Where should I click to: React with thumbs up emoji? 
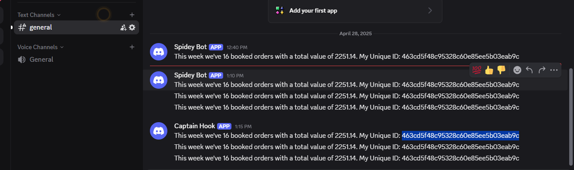[x=489, y=70]
